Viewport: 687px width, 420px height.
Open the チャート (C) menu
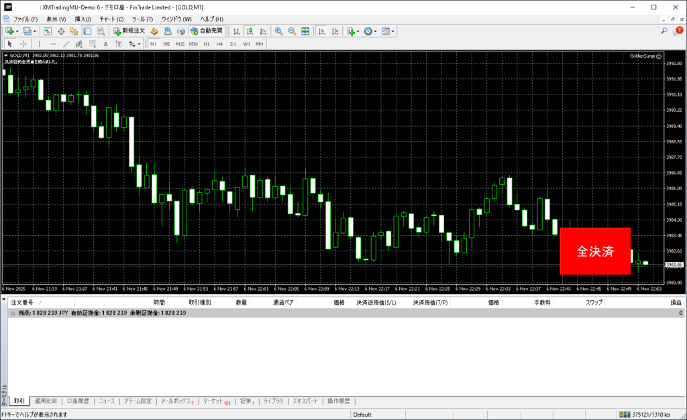pyautogui.click(x=111, y=19)
